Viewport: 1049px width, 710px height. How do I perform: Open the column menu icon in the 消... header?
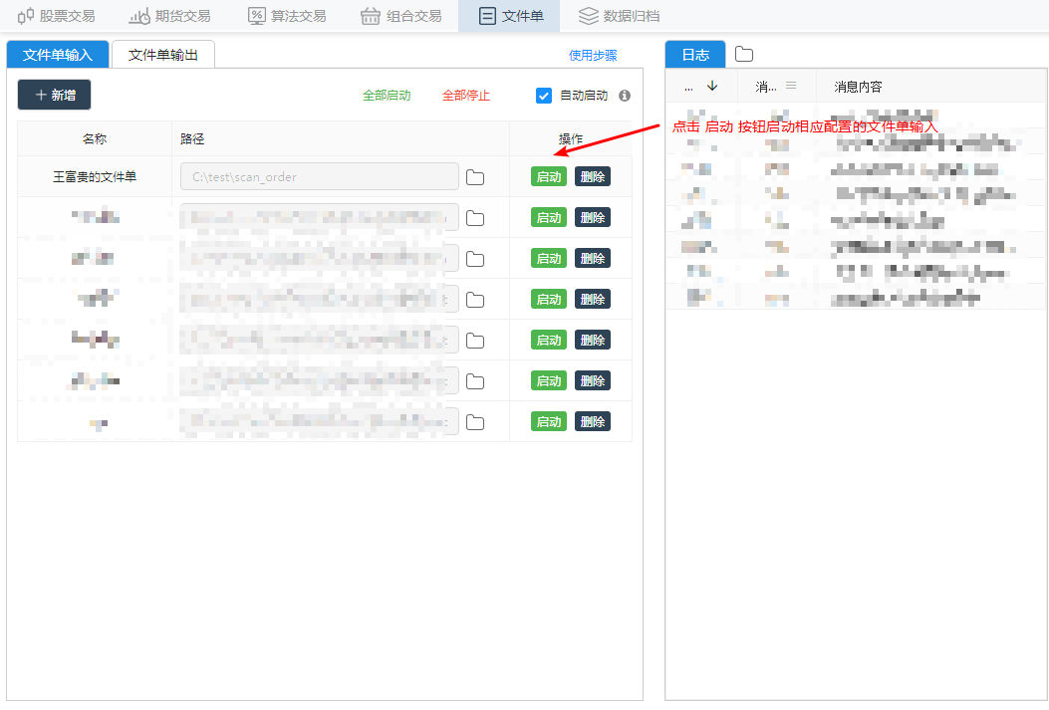pos(791,86)
